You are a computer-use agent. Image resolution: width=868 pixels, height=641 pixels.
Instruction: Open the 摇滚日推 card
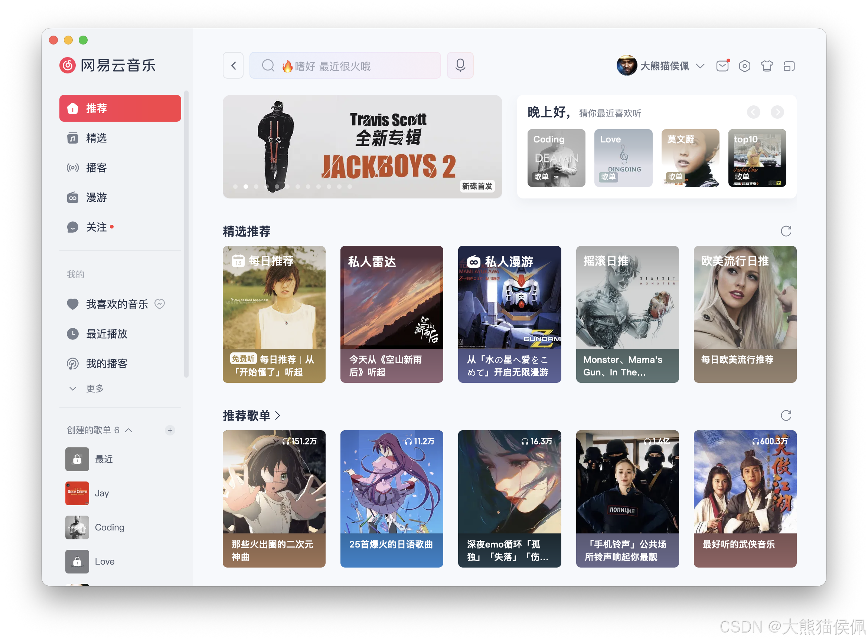[x=627, y=314]
